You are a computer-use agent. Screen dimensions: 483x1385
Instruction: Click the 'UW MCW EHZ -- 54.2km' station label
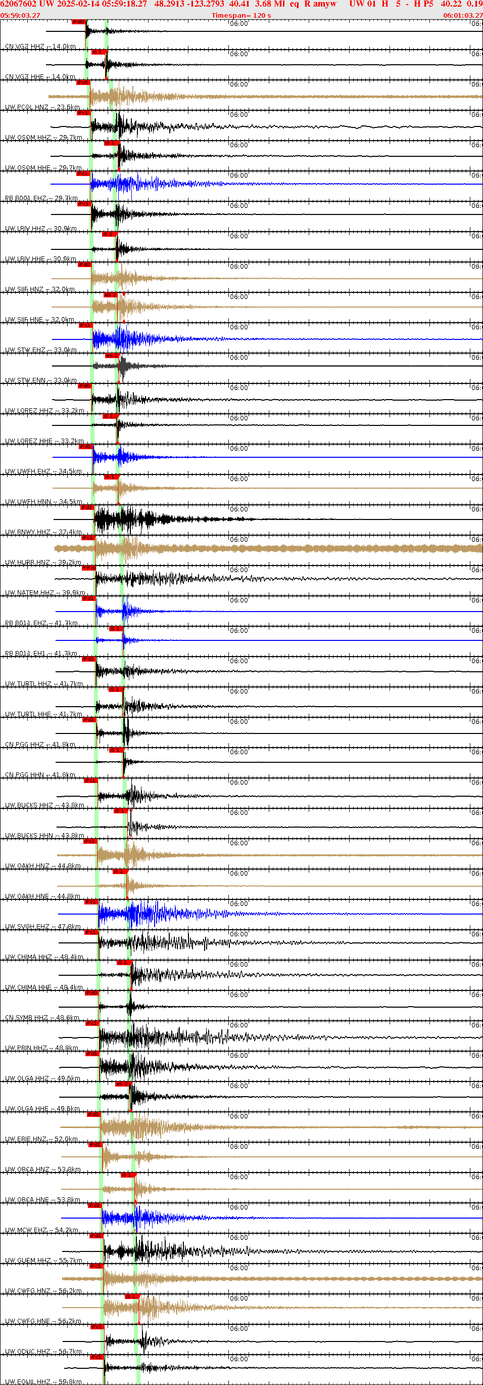point(42,1231)
